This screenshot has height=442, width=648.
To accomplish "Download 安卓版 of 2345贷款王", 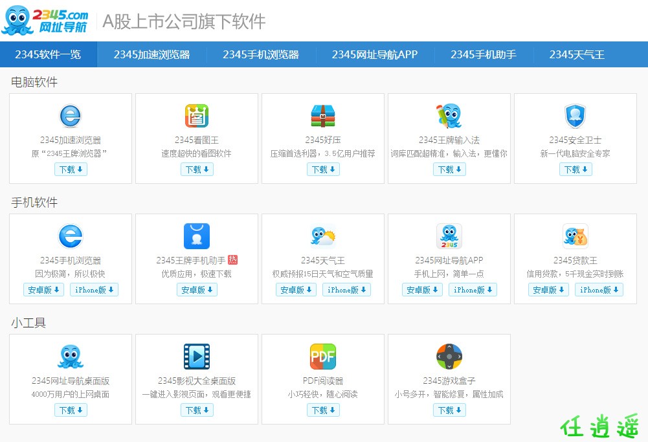I will [548, 289].
